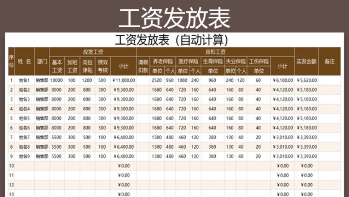Select the cell containing 姓名6
Screen dimensions: 349x197
(x=25, y=128)
